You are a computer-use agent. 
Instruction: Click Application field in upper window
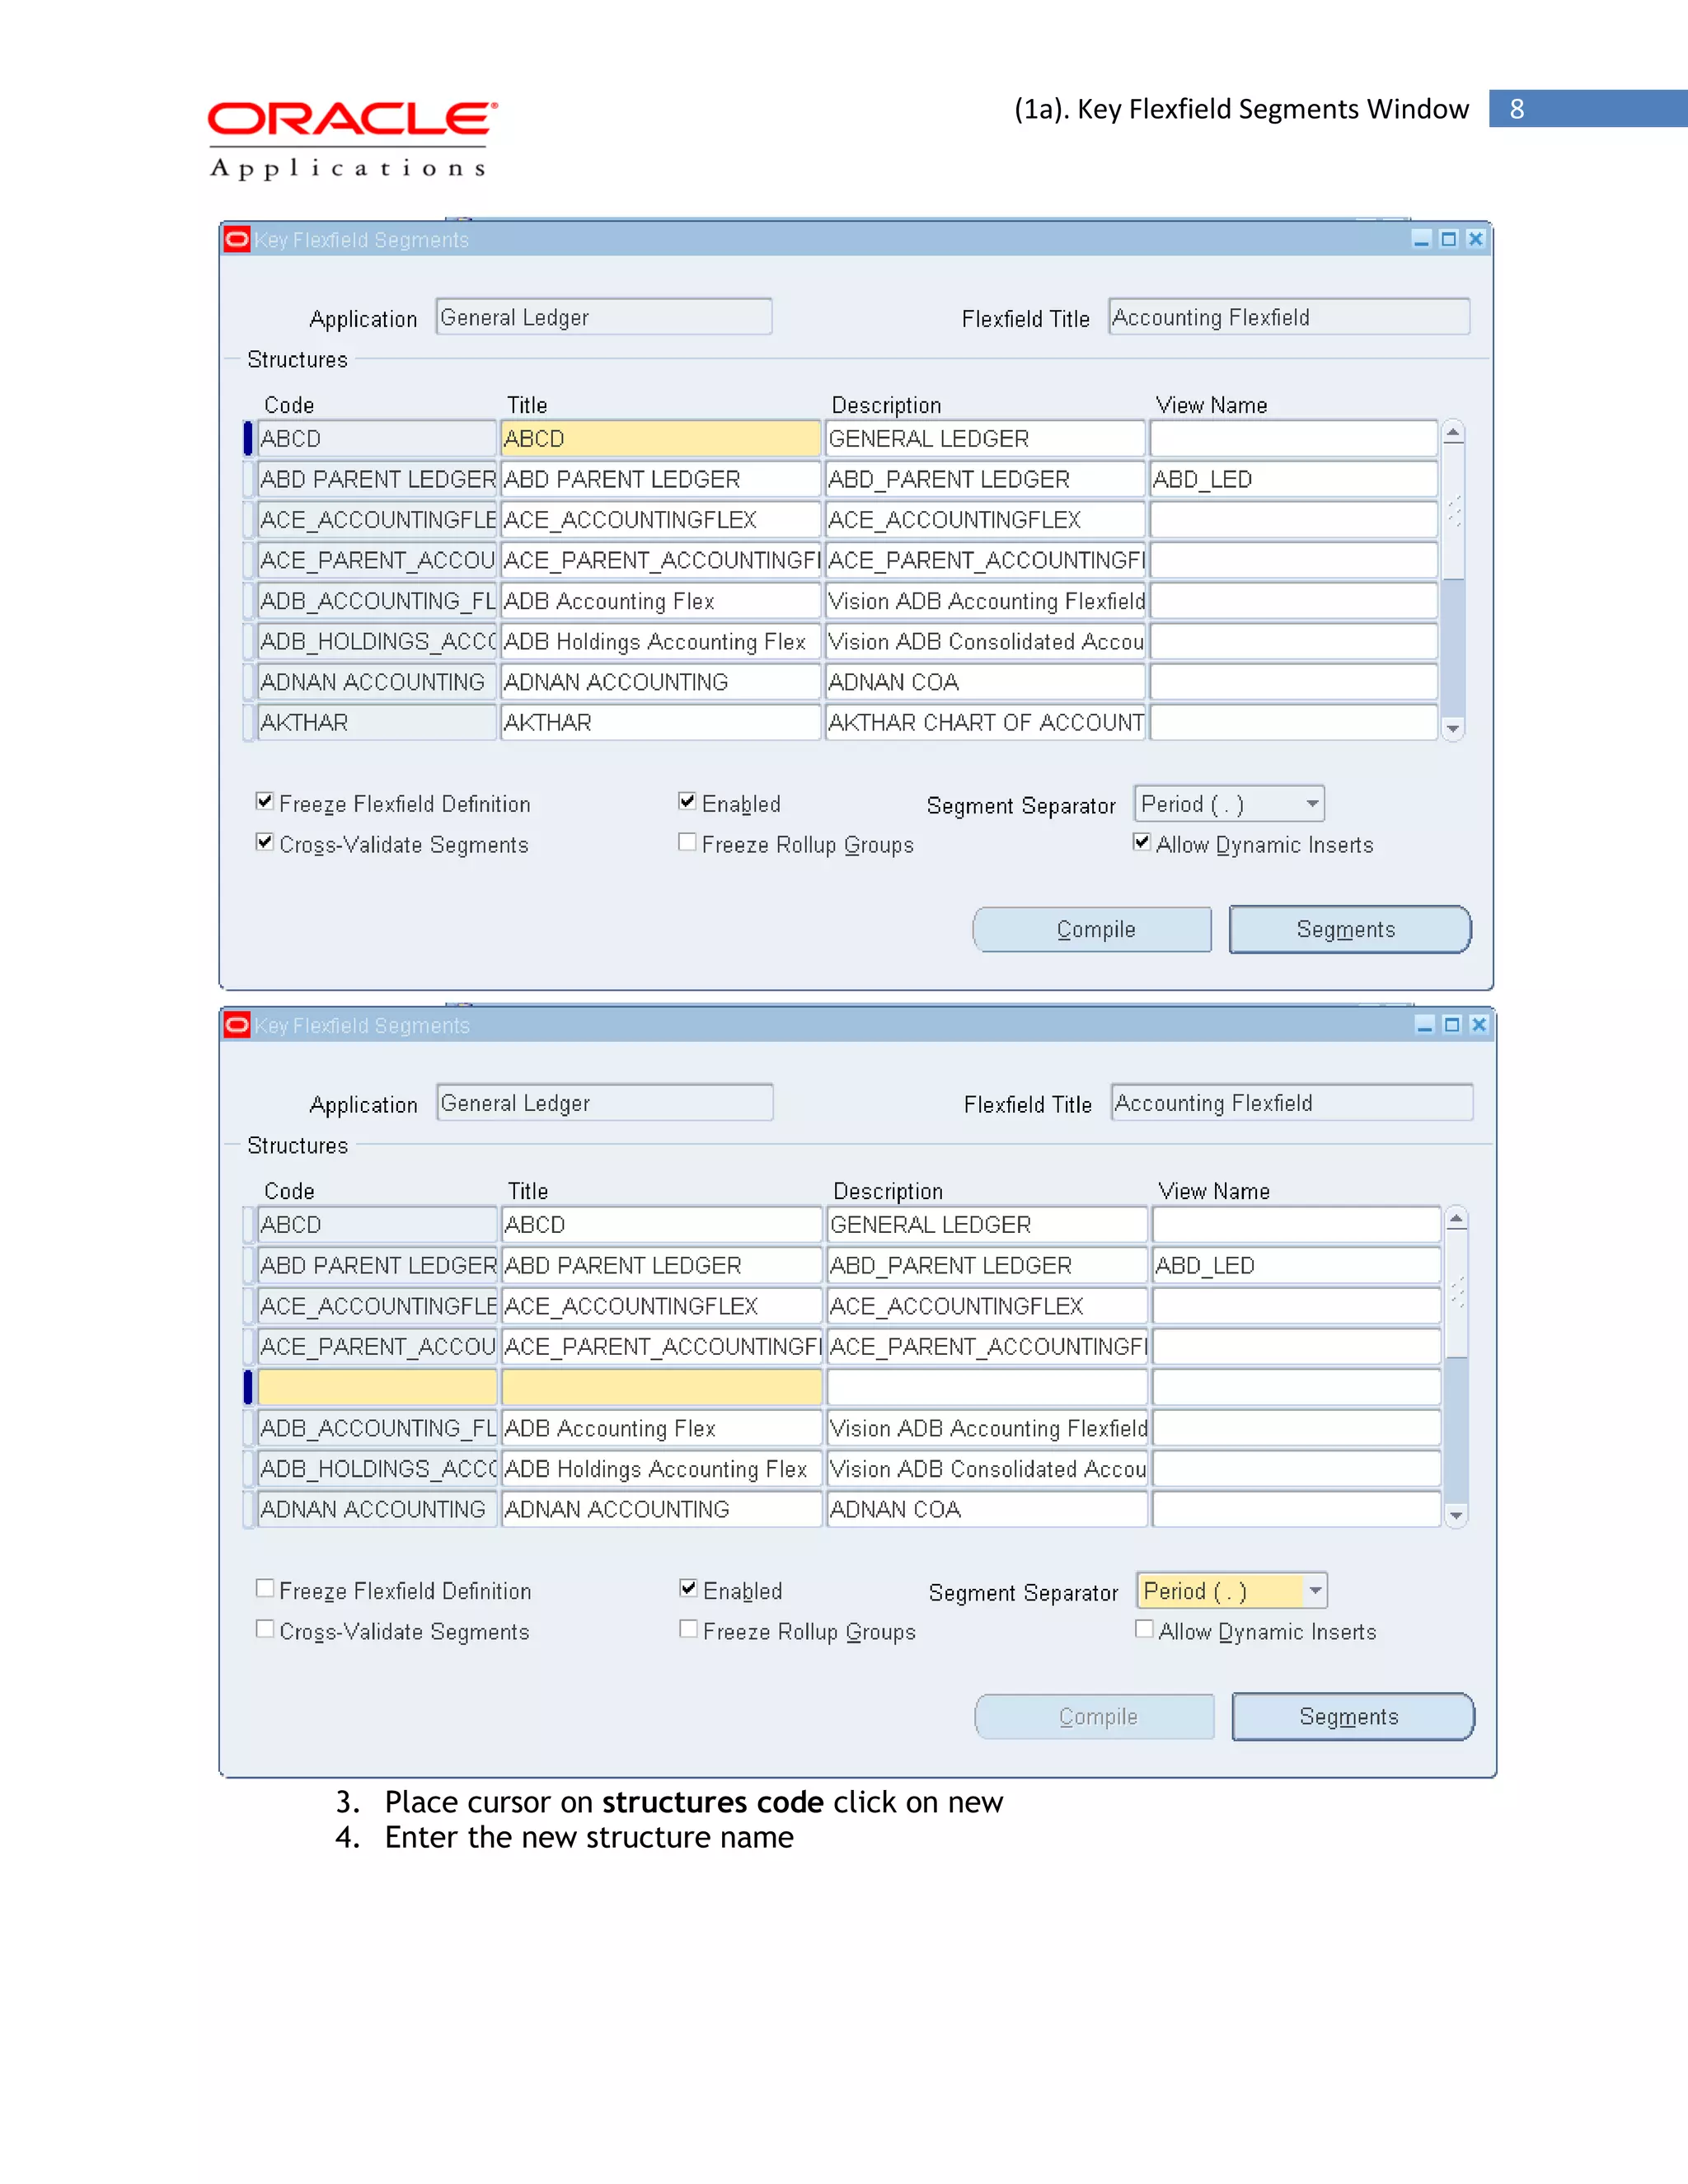pyautogui.click(x=604, y=317)
